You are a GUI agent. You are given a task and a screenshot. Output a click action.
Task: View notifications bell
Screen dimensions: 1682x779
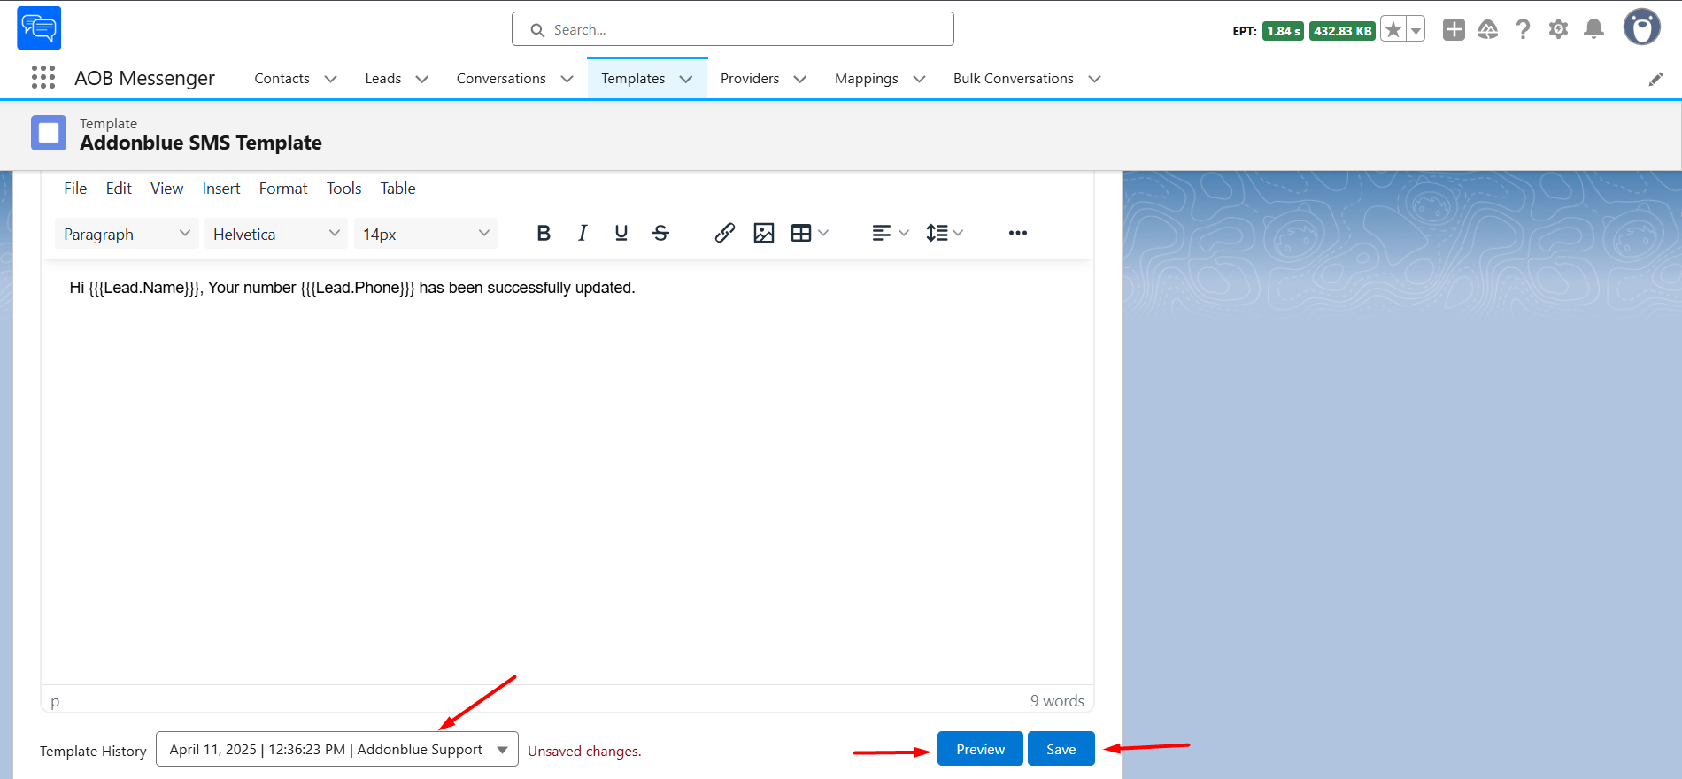pos(1593,30)
